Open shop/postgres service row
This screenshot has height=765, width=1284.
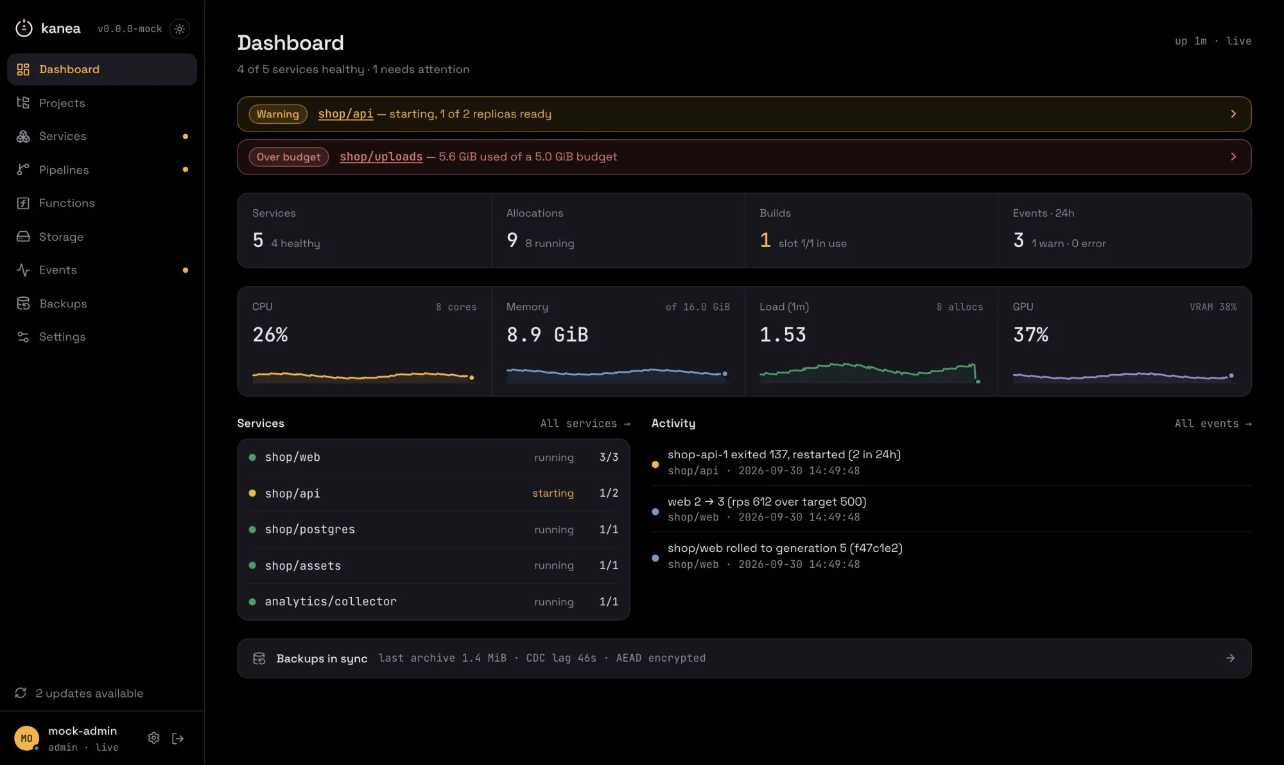(x=433, y=529)
